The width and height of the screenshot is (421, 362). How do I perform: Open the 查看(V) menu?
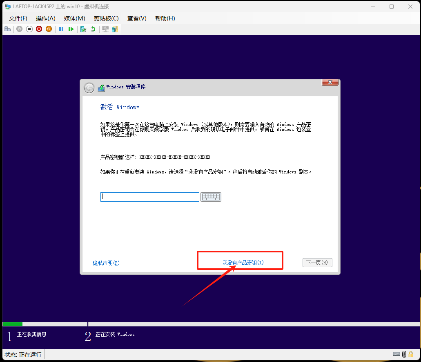click(137, 18)
